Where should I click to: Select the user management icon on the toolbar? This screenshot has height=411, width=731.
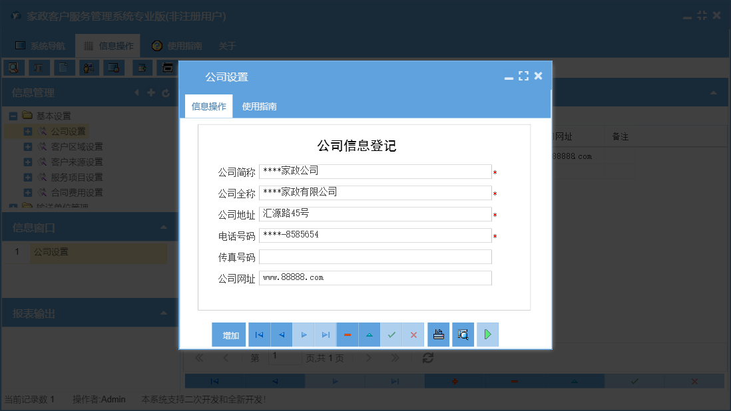[x=89, y=67]
